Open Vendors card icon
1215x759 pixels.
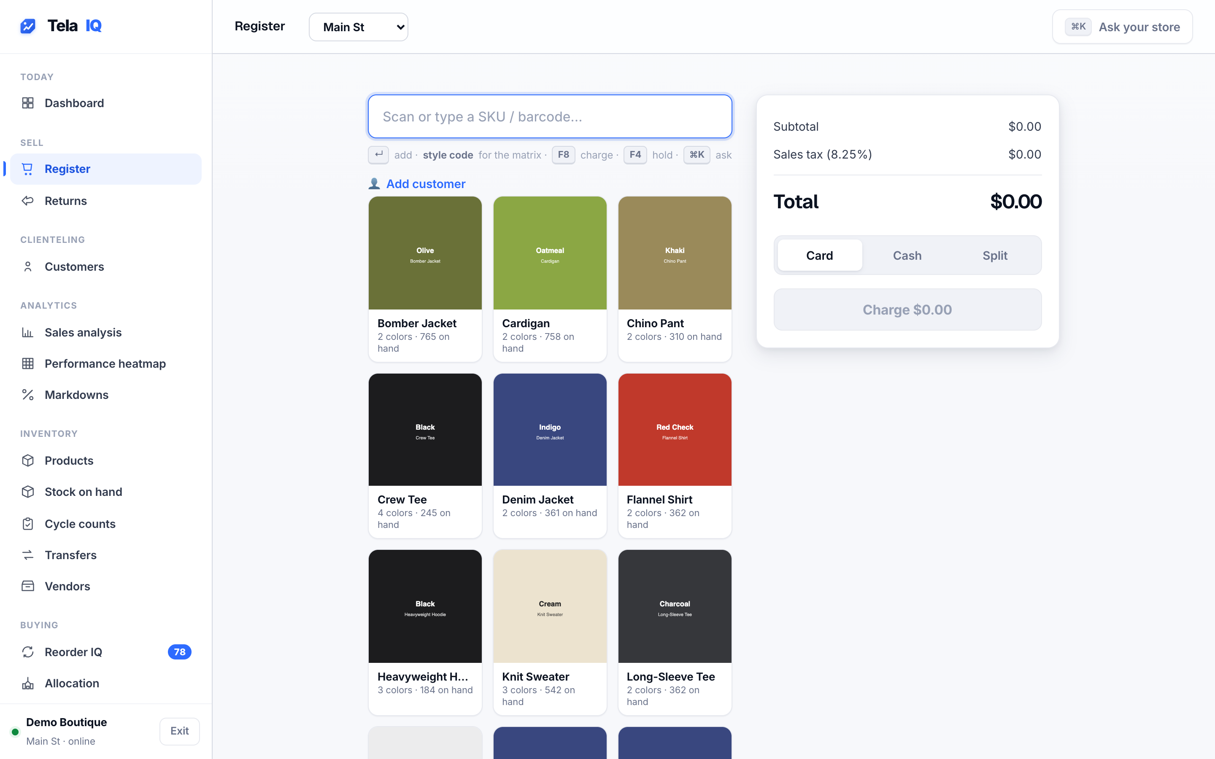tap(27, 586)
